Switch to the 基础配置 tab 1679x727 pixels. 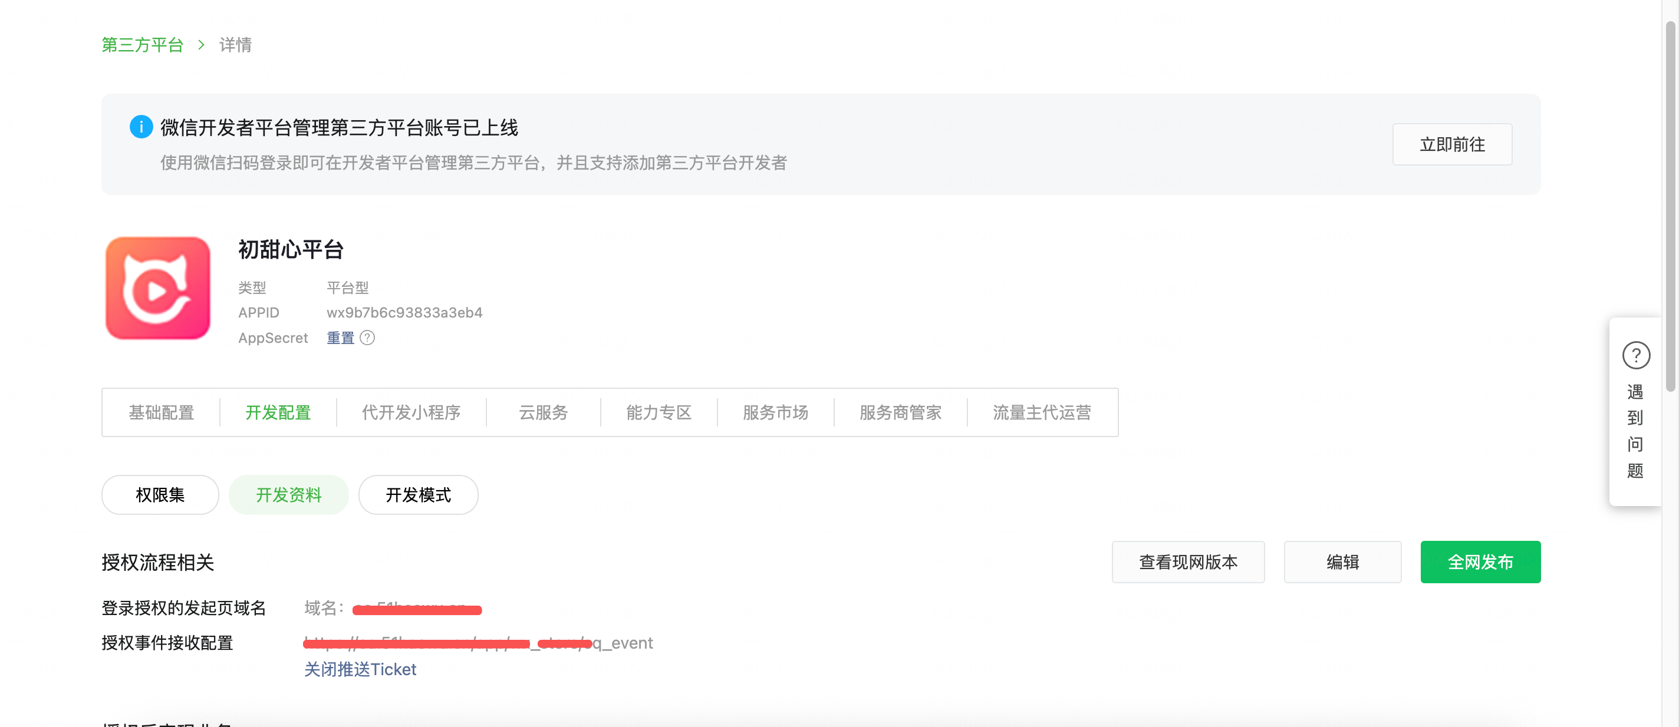(161, 412)
